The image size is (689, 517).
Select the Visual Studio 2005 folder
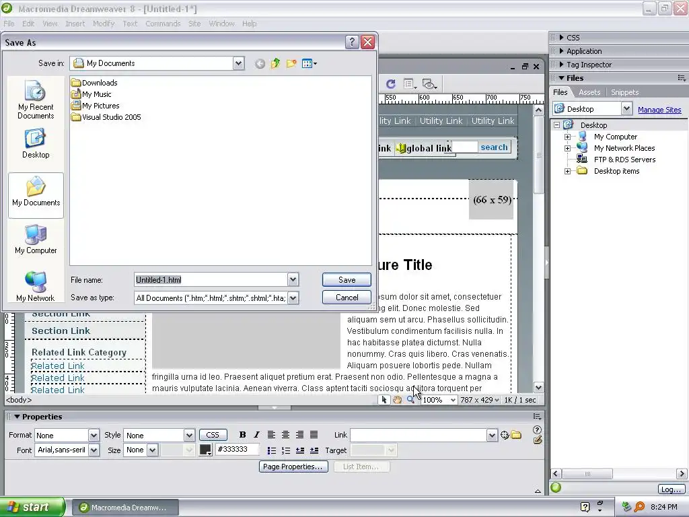tap(106, 117)
